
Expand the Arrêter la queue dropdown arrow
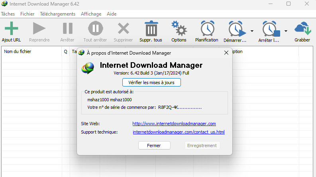(x=286, y=31)
